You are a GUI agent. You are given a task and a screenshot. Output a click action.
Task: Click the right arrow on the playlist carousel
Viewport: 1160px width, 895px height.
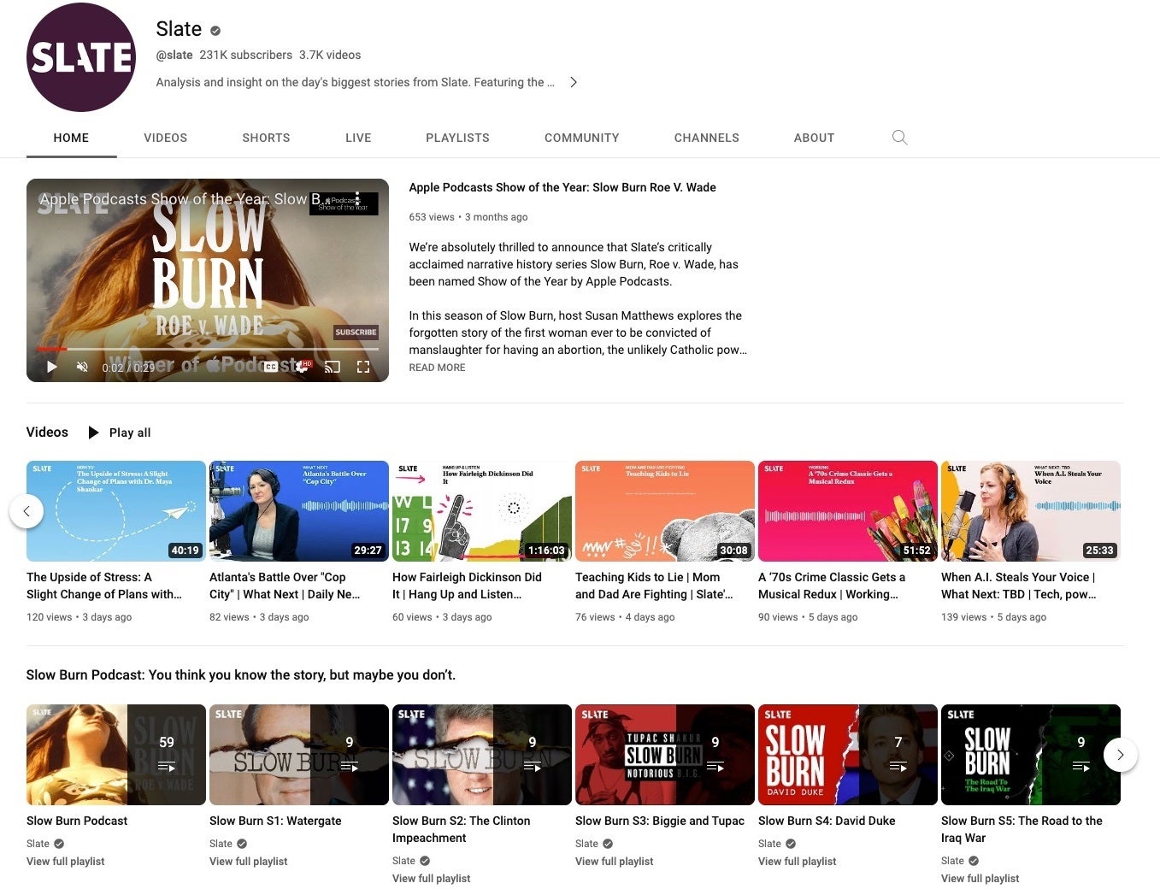[x=1120, y=755]
